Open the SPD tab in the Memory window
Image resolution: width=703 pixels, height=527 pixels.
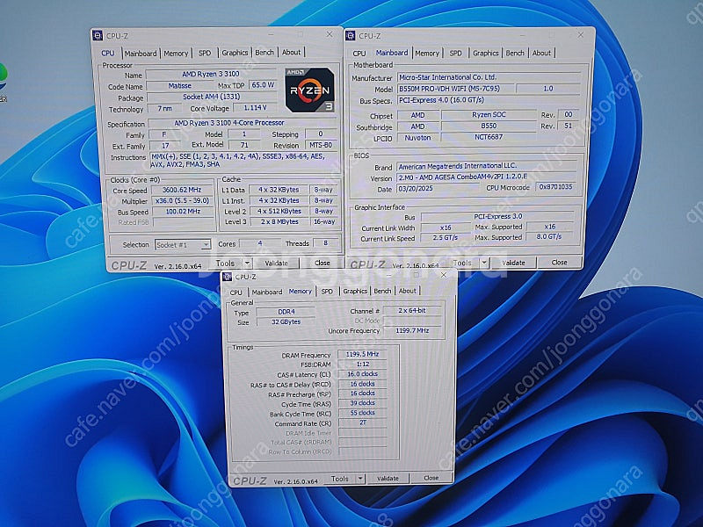(327, 292)
